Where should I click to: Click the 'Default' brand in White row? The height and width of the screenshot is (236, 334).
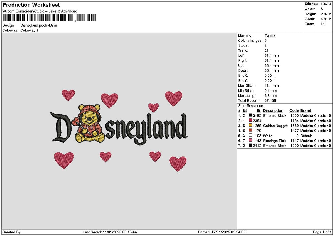[x=306, y=136]
